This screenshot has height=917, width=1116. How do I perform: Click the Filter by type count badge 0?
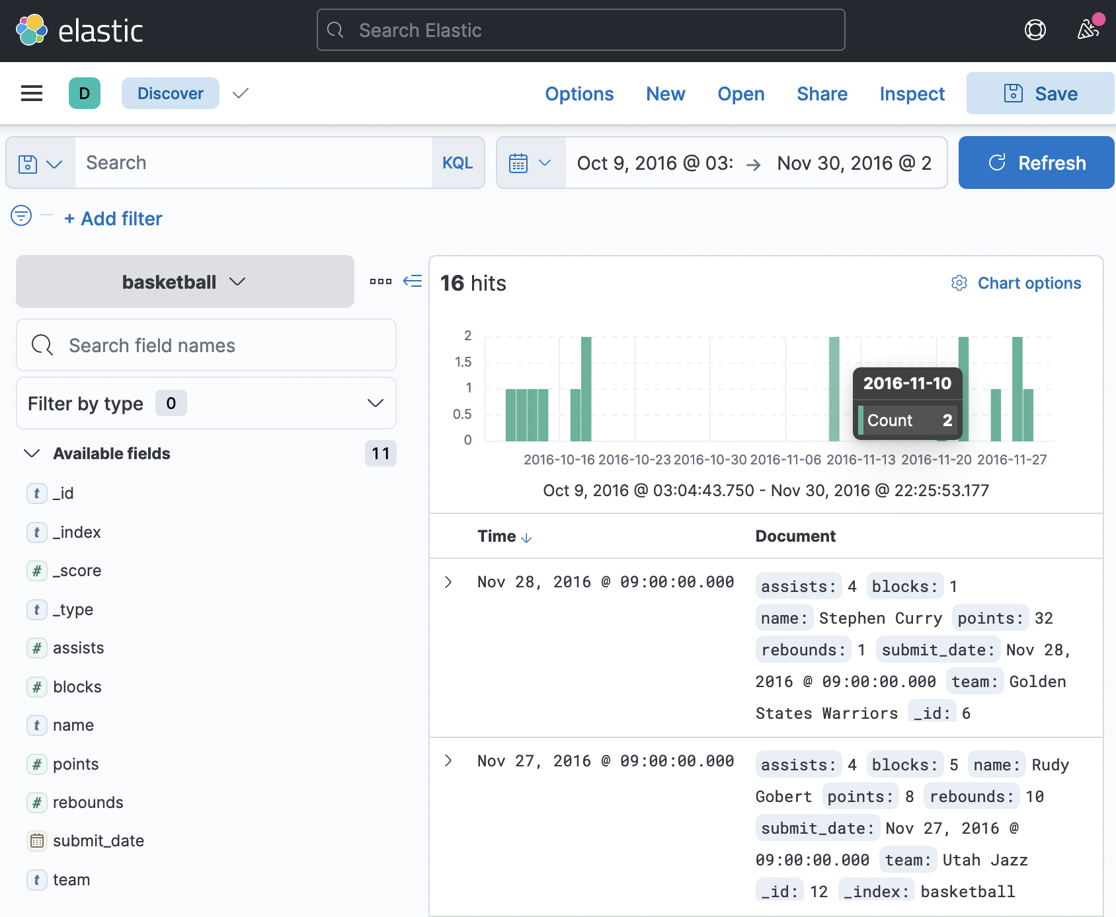171,403
